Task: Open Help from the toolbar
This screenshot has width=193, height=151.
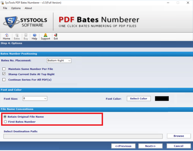Action: click(35, 37)
